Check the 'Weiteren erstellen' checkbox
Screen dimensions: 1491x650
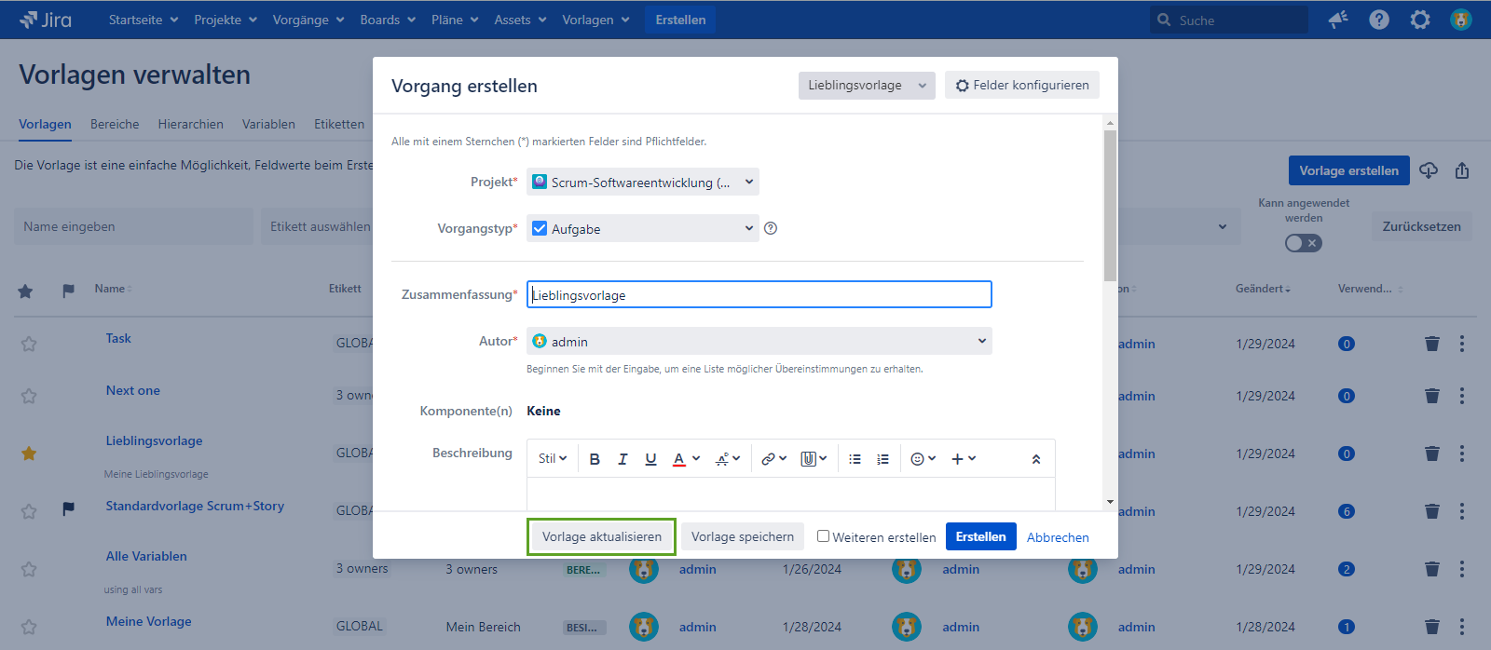(823, 536)
